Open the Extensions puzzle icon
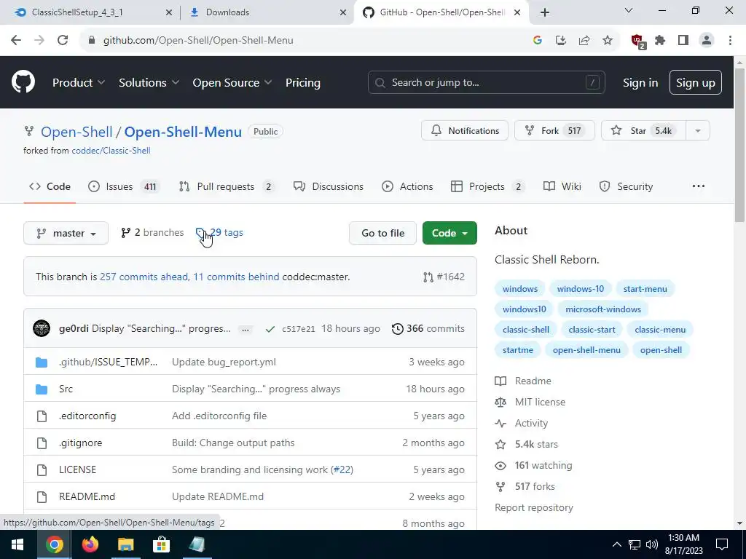This screenshot has width=746, height=559. point(660,41)
